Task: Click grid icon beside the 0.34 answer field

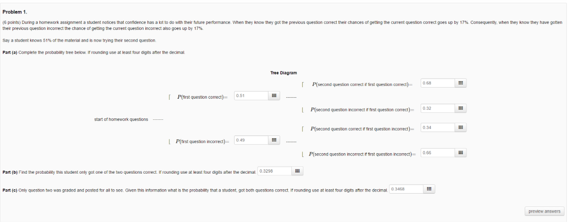Action: [x=460, y=127]
